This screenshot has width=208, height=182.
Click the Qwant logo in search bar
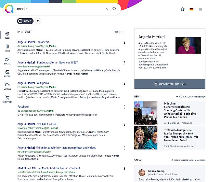point(9,9)
